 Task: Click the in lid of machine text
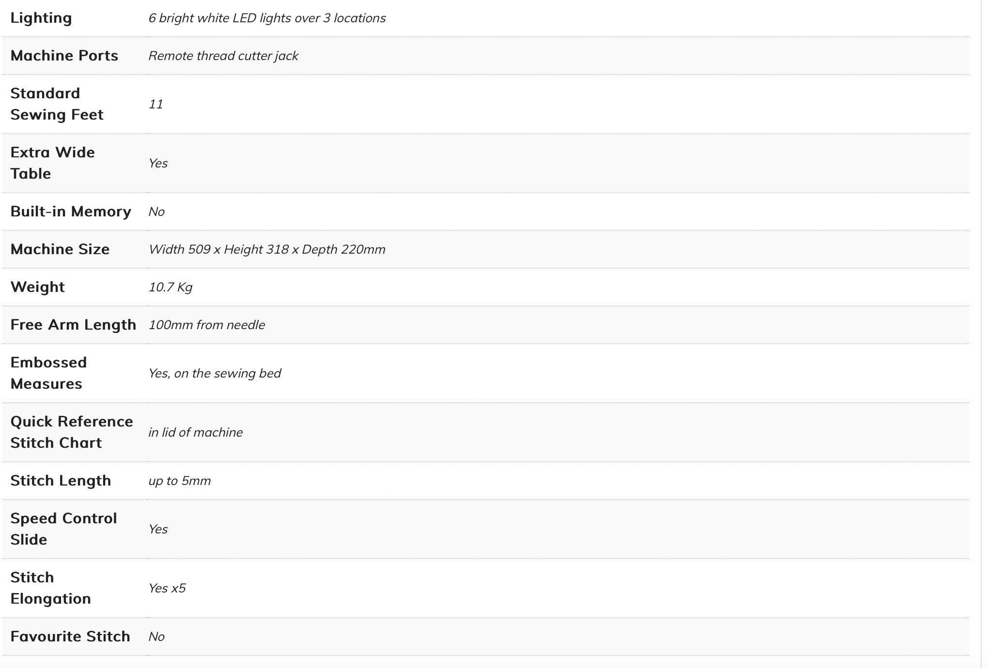[x=196, y=432]
